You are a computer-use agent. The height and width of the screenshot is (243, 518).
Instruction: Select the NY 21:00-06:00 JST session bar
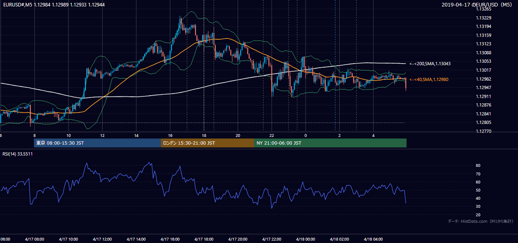(330, 143)
